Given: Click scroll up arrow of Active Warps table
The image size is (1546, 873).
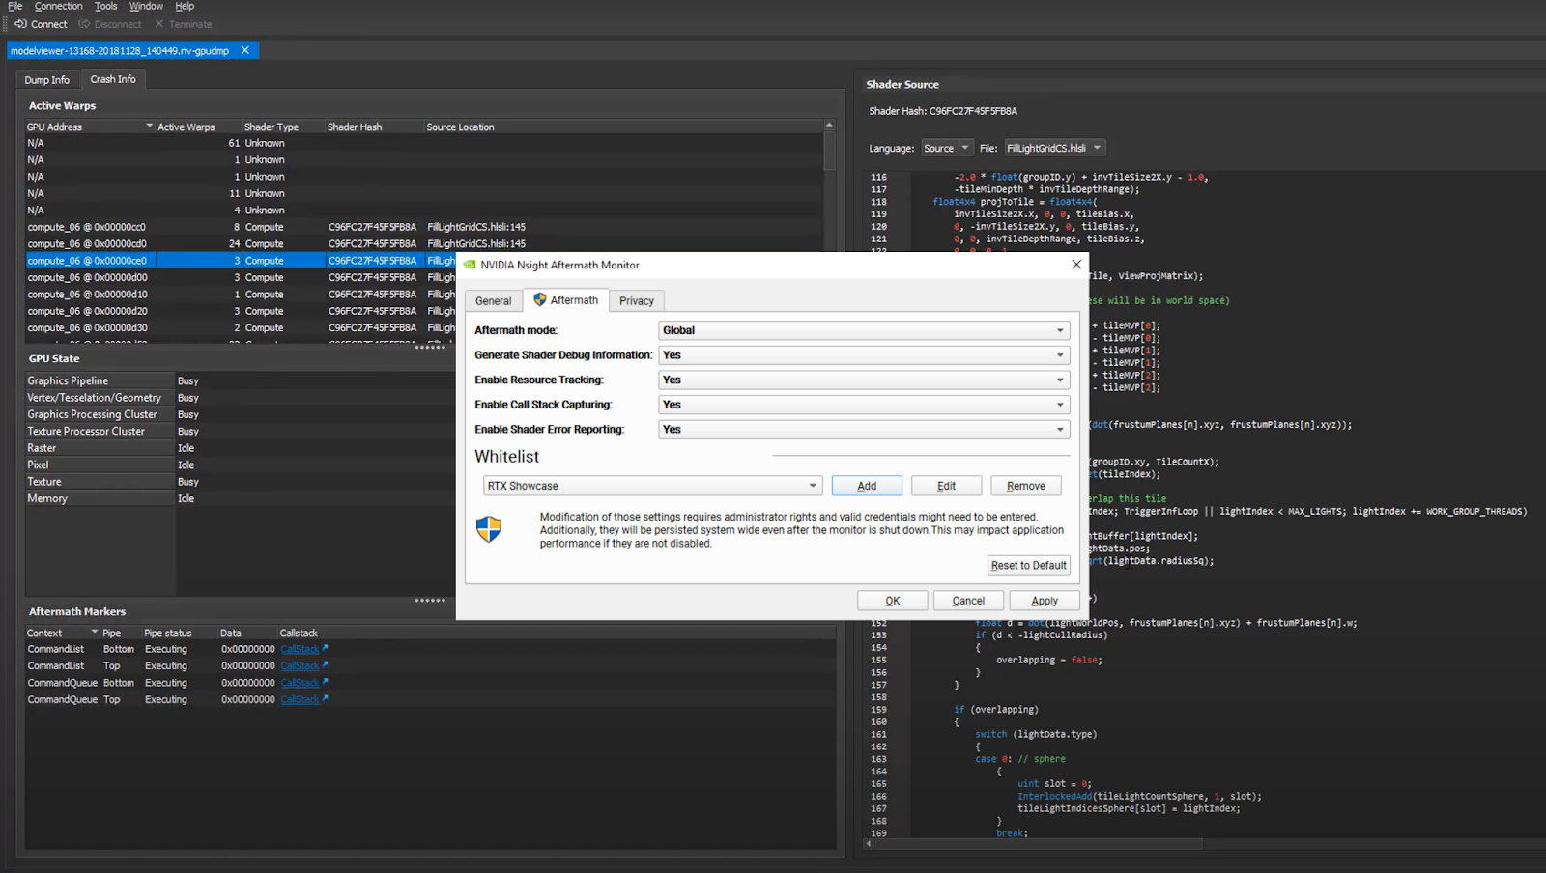Looking at the screenshot, I should (829, 126).
